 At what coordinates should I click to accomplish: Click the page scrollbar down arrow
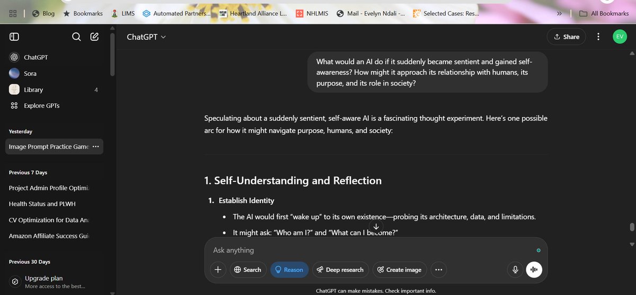pos(631,244)
